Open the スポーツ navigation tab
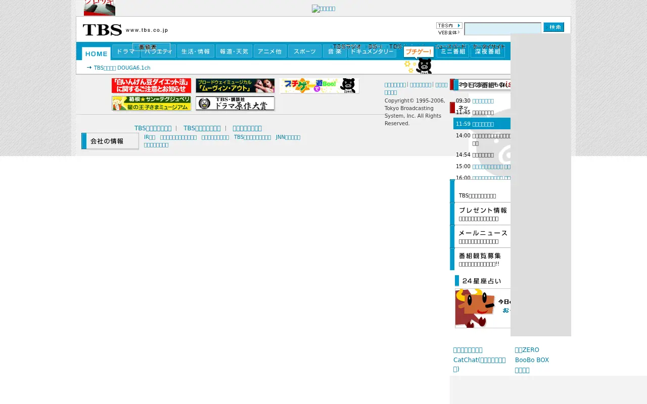 [305, 51]
